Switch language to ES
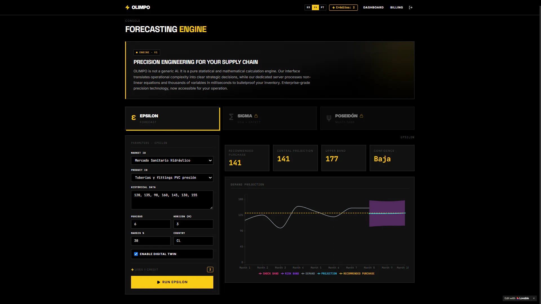 coord(308,8)
